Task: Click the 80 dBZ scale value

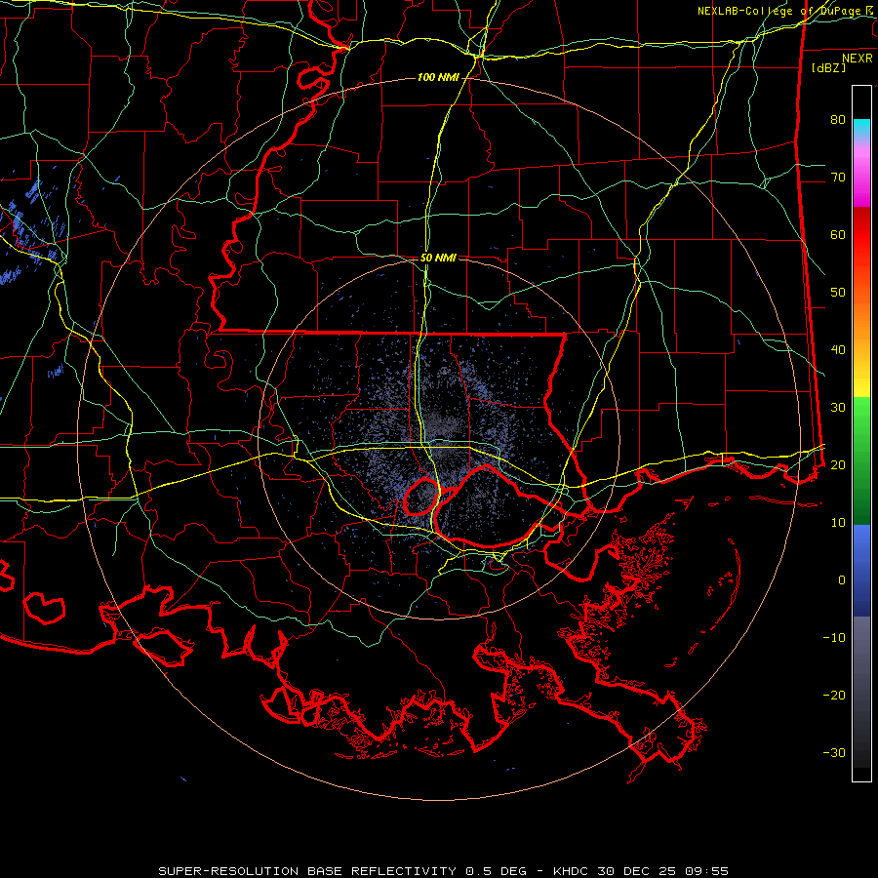Action: click(838, 119)
